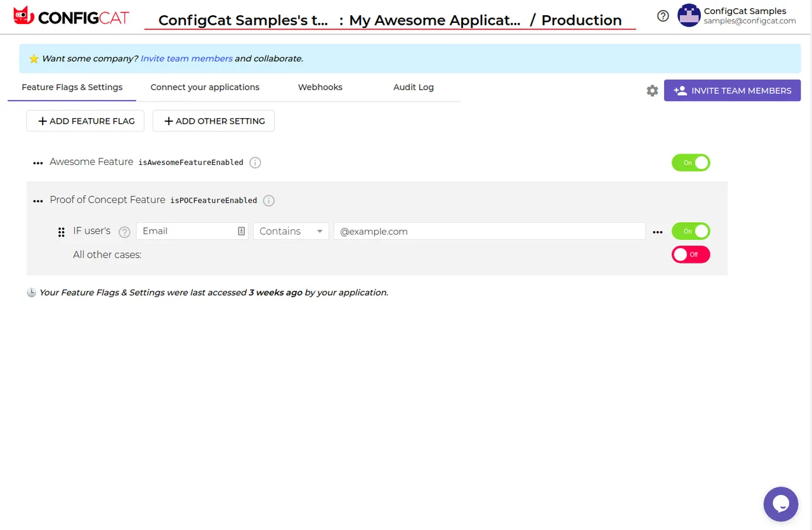Open the Contains comparator dropdown

[x=291, y=231]
